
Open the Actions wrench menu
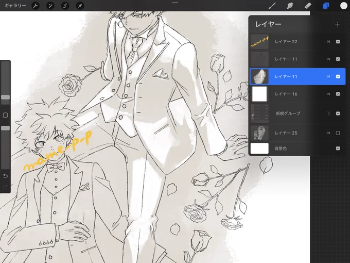36,6
